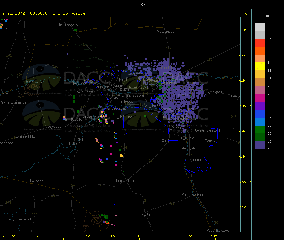Click the CompantEscard map label
The height and width of the screenshot is (240, 284).
point(207,131)
